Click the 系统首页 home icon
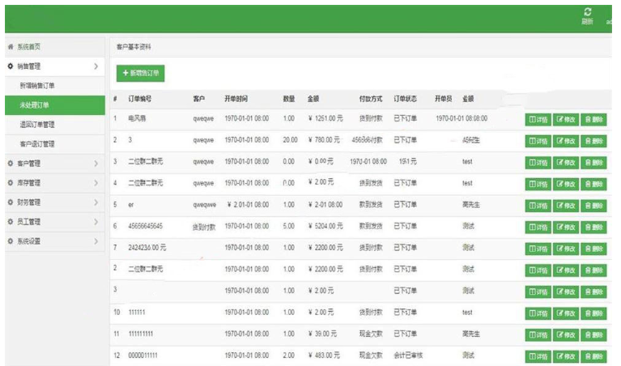Screen dimensions: 621x366 click(x=11, y=47)
